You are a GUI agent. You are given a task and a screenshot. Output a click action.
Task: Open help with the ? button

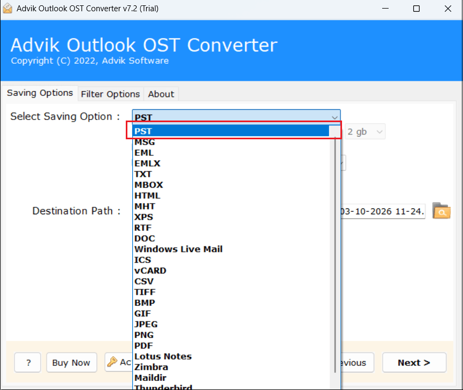(28, 363)
